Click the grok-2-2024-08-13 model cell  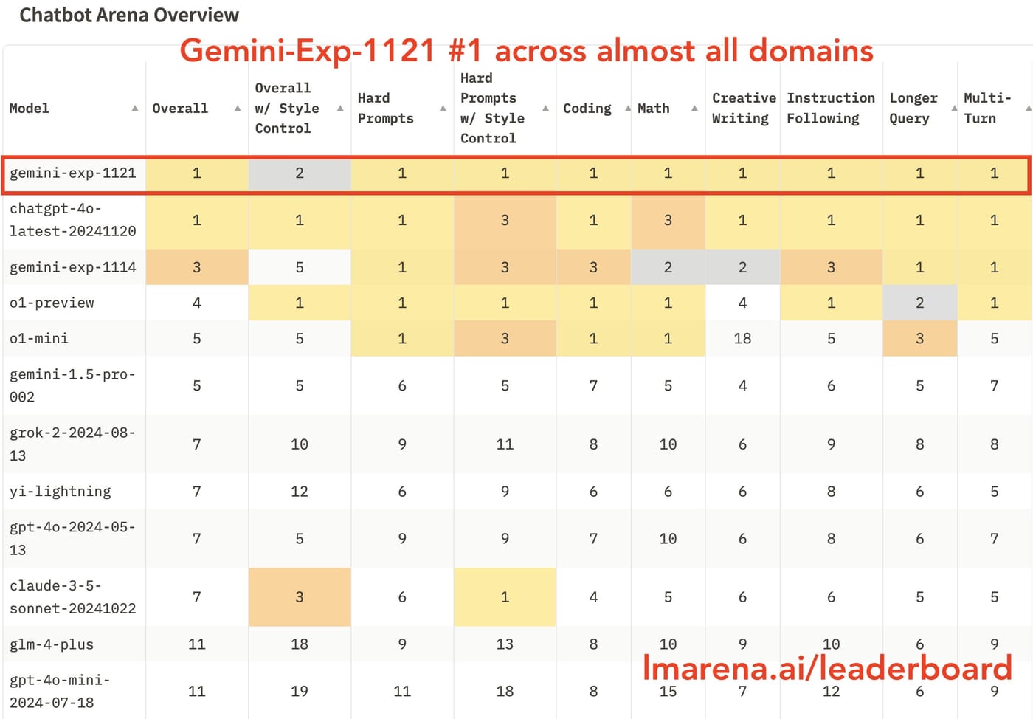point(73,444)
